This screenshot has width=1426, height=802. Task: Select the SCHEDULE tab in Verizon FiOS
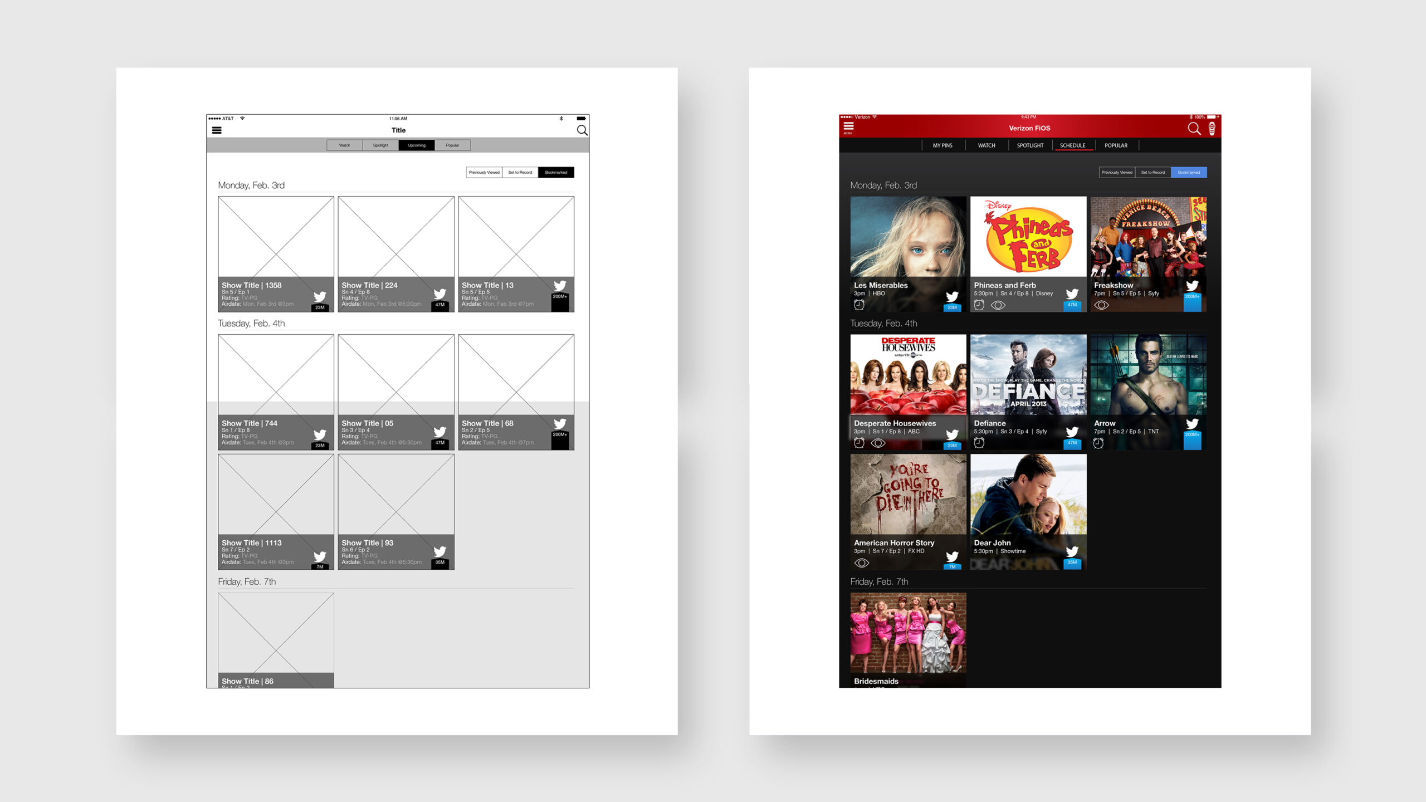[x=1072, y=145]
